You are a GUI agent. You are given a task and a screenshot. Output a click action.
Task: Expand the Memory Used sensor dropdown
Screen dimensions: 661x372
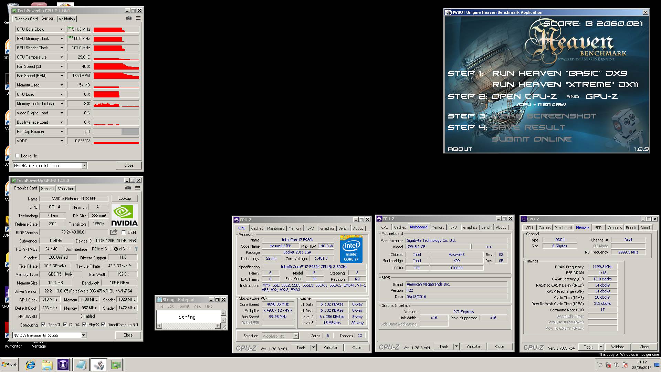pyautogui.click(x=62, y=85)
